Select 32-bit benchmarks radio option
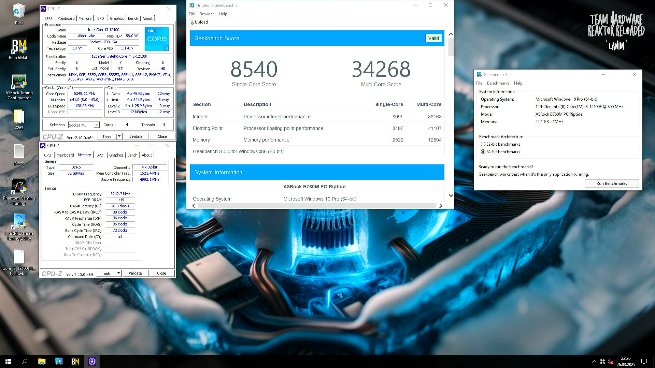Viewport: 655px width, 368px height. 483,144
